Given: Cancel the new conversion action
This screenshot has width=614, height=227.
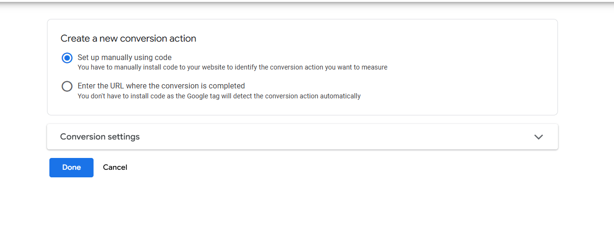Looking at the screenshot, I should coord(115,167).
